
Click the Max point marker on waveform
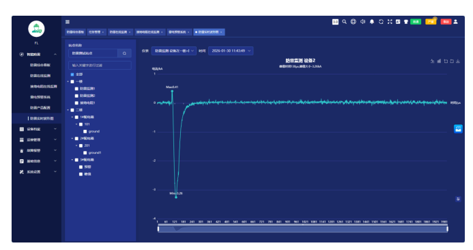(x=172, y=91)
